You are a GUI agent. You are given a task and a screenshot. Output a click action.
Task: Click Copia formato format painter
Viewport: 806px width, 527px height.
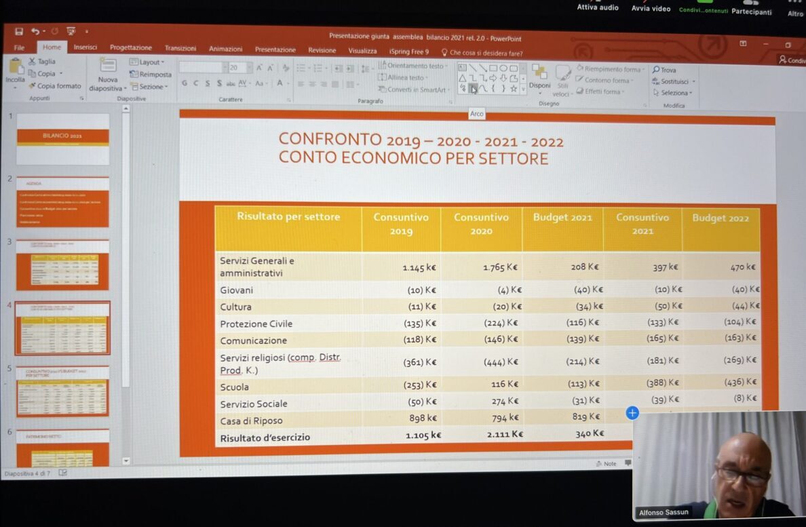[x=54, y=85]
